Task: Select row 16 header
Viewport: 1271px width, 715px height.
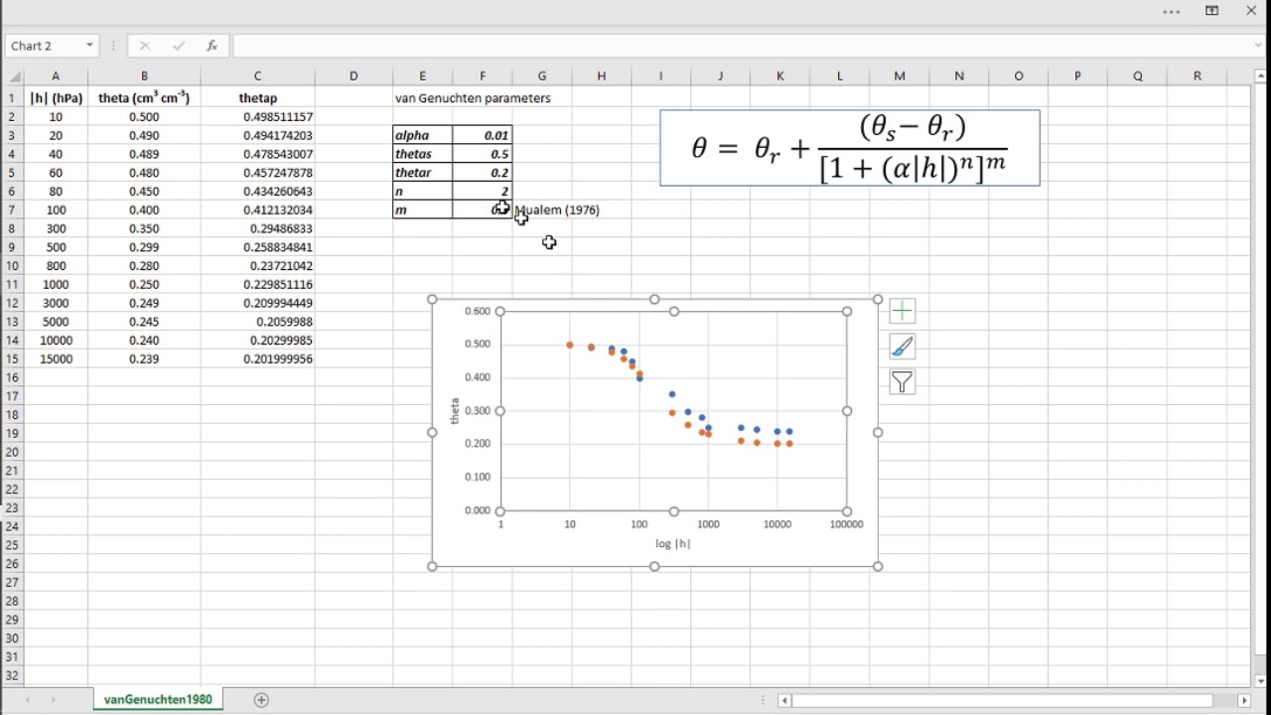Action: [12, 377]
